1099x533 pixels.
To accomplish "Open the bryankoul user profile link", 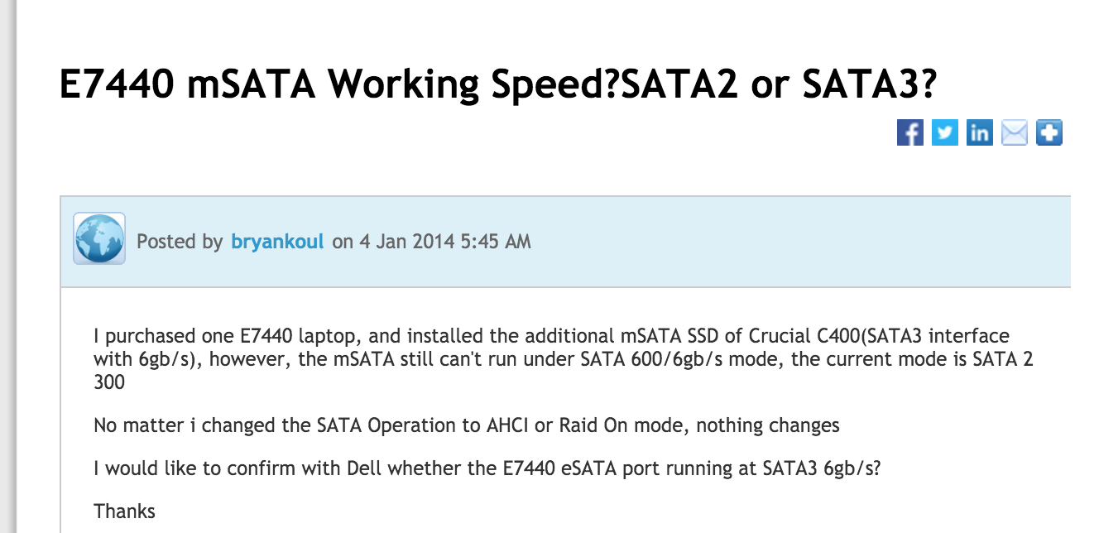I will pyautogui.click(x=278, y=242).
